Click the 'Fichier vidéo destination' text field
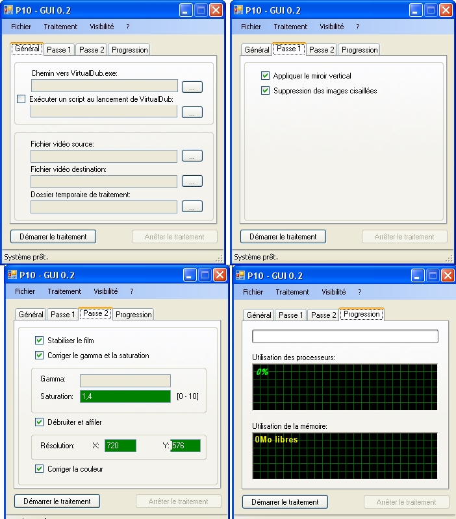456x519 pixels. click(104, 182)
